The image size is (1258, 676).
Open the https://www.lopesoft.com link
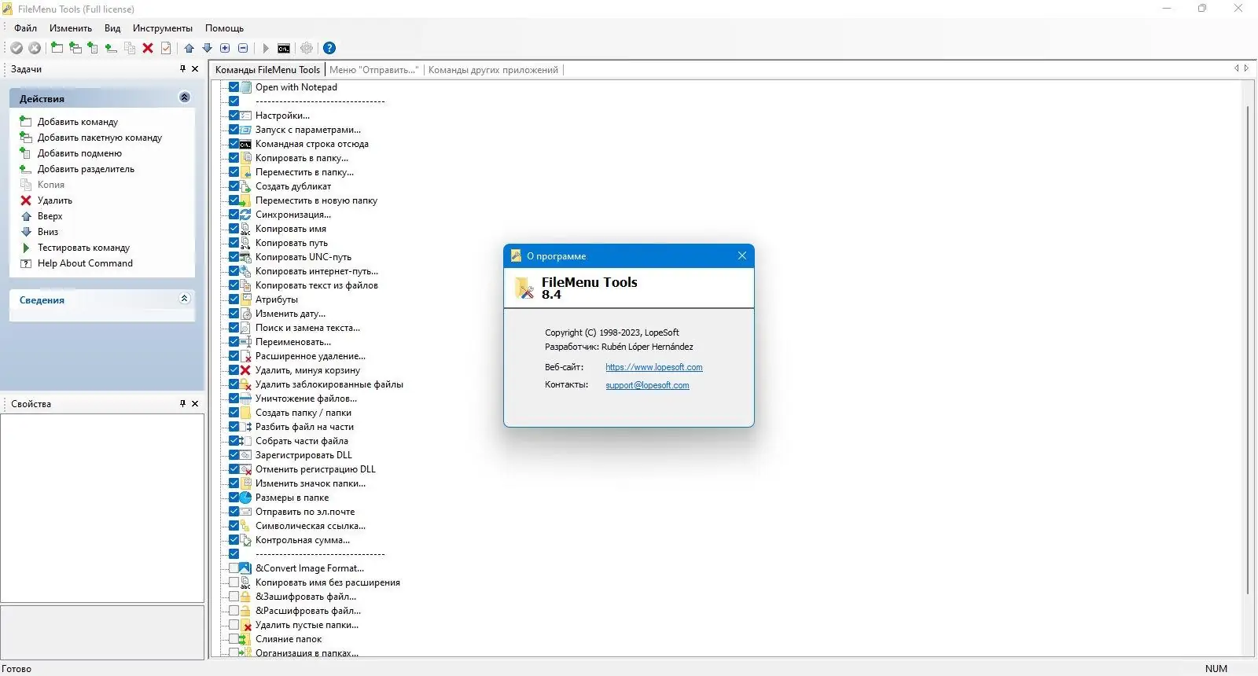tap(654, 367)
